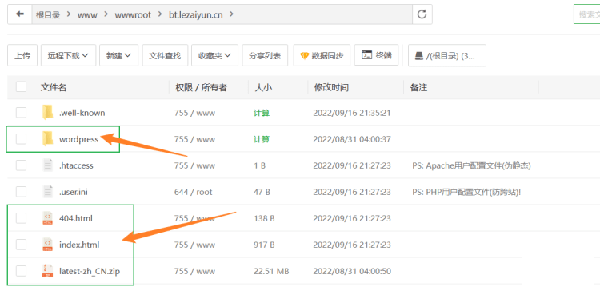Click the 404.html file icon
The image size is (600, 291).
coord(47,218)
